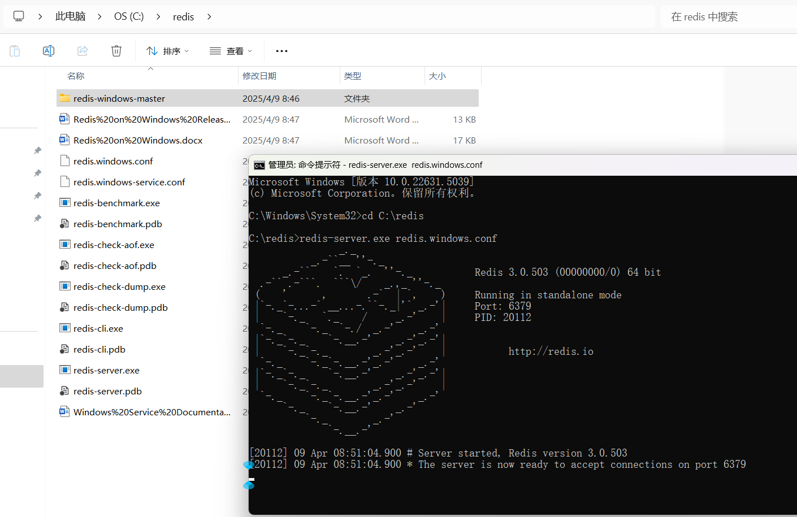Select OS (C:) in the breadcrumb path

click(129, 16)
